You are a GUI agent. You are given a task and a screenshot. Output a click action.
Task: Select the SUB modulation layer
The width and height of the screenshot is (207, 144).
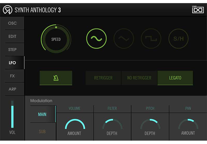click(42, 132)
